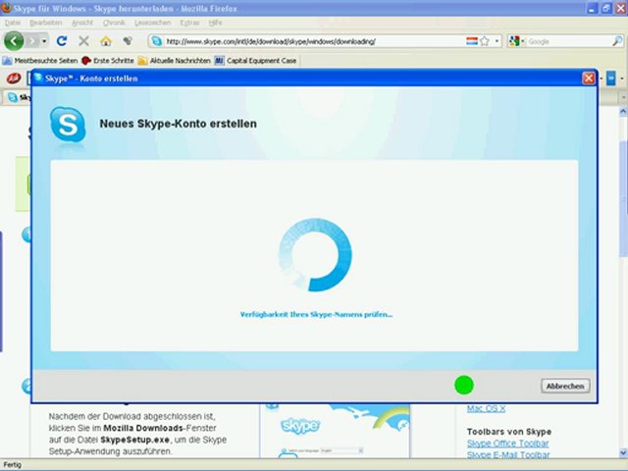Open the Datei menu
The image size is (628, 471).
pyautogui.click(x=13, y=23)
